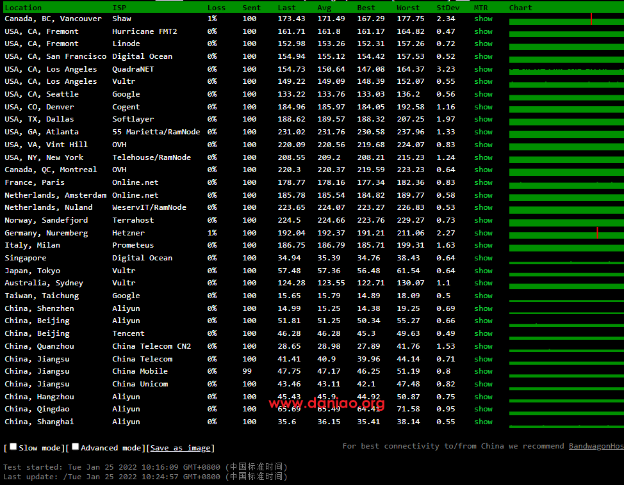Click the Worst column header
The height and width of the screenshot is (485, 624).
[408, 8]
